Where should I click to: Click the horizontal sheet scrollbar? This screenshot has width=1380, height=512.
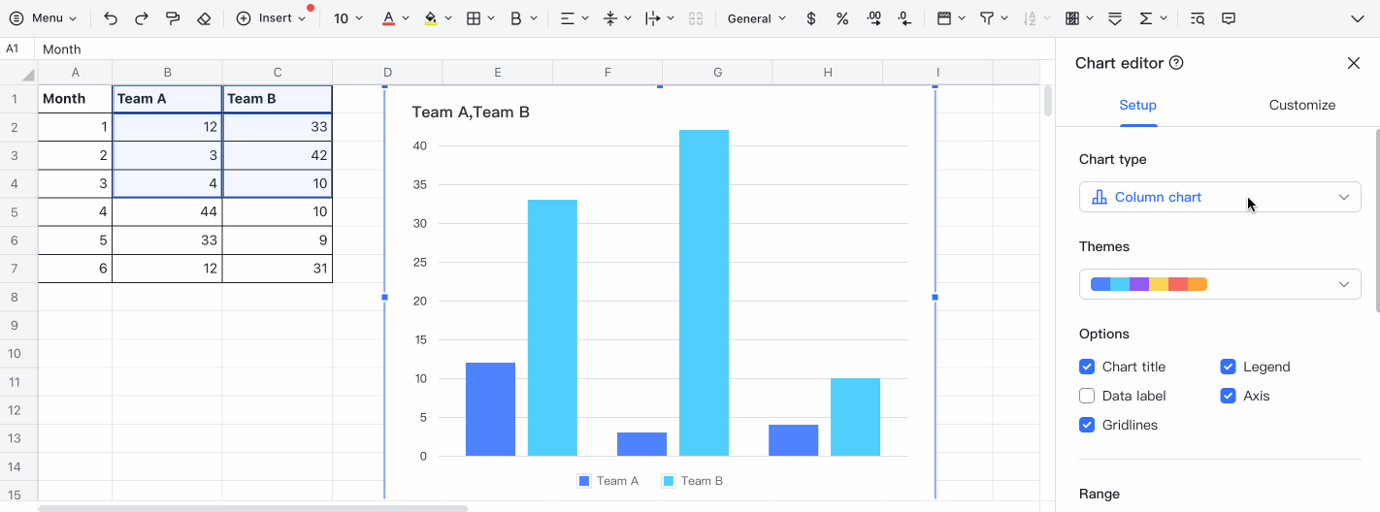point(252,507)
